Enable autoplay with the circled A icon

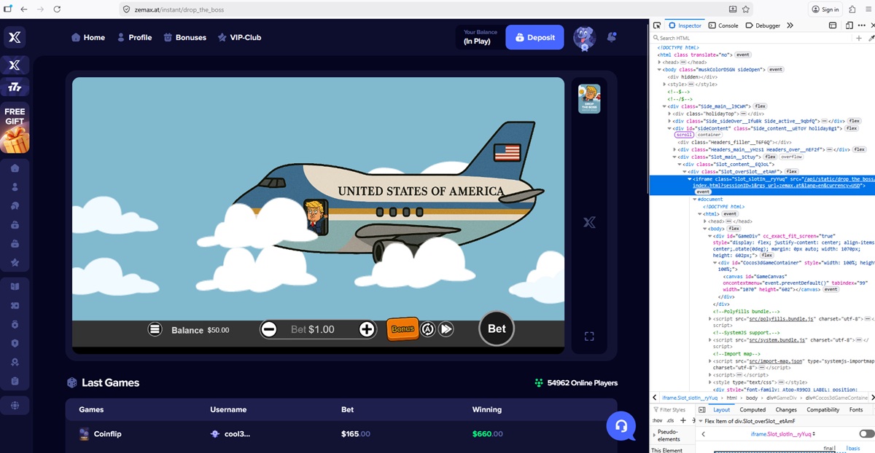coord(428,329)
